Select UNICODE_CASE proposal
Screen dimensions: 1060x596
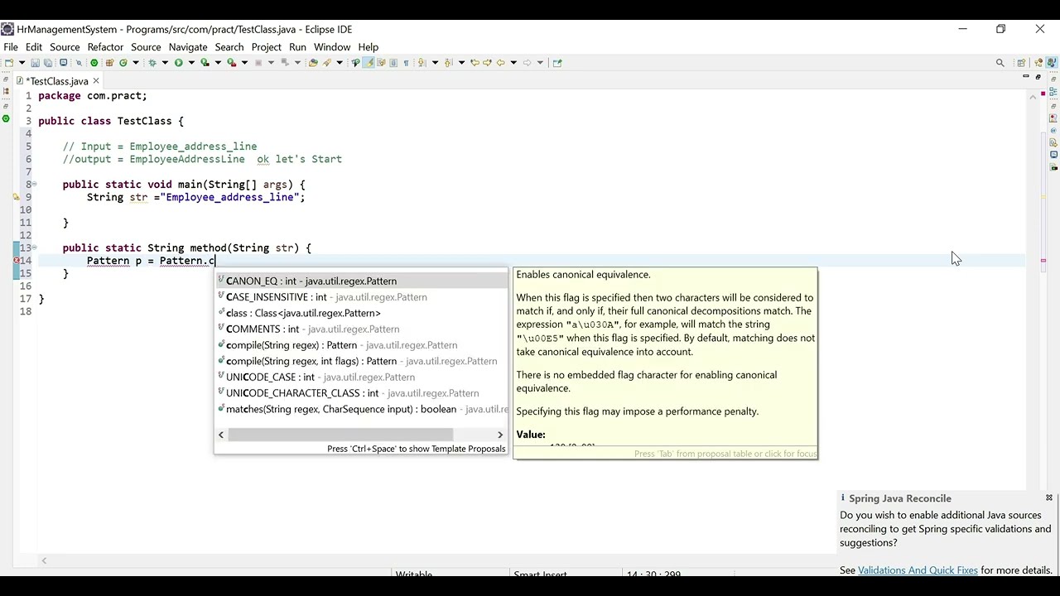pos(361,377)
